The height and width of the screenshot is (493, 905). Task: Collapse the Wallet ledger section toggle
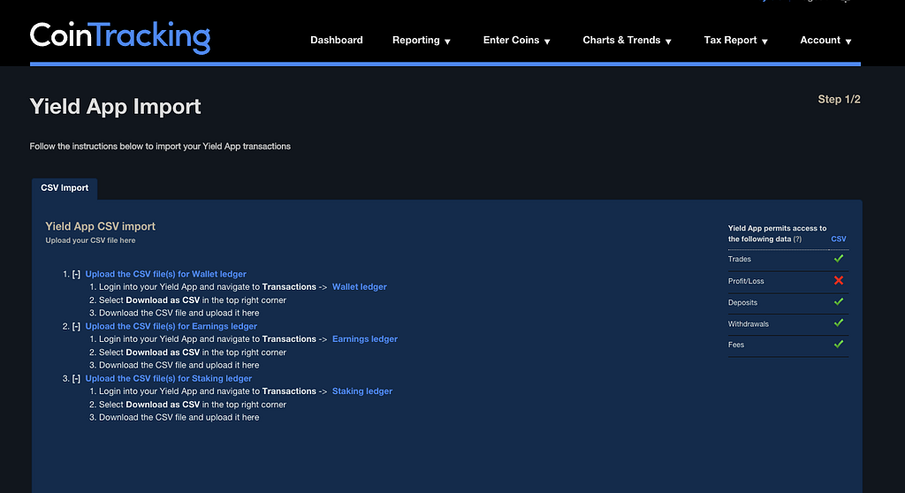click(x=76, y=274)
